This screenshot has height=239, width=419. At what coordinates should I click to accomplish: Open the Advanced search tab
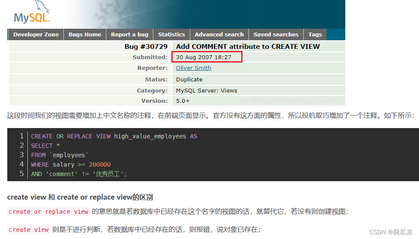219,34
